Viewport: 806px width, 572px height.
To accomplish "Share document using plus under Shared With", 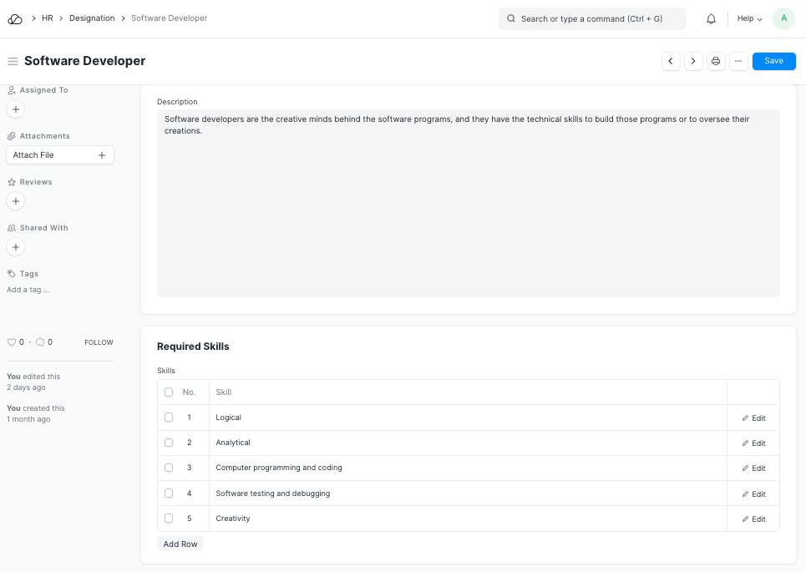I will coord(16,247).
